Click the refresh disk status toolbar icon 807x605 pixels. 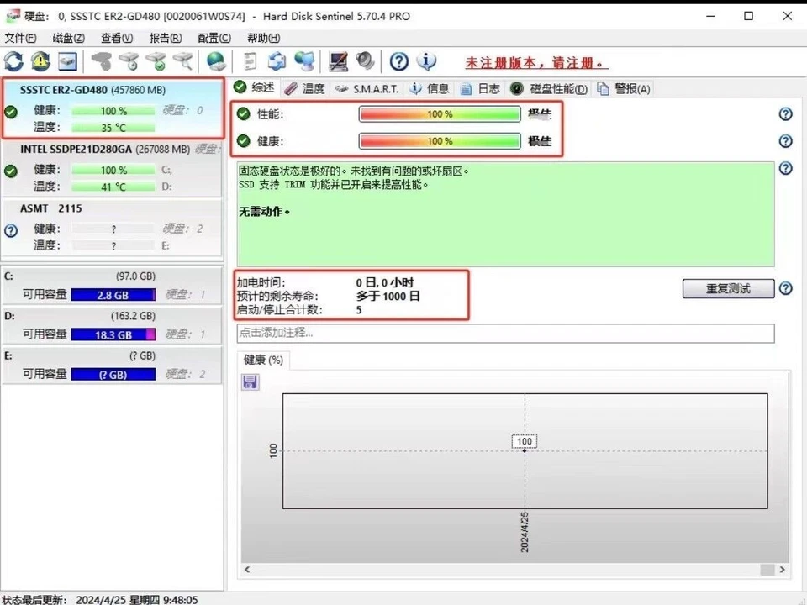14,61
